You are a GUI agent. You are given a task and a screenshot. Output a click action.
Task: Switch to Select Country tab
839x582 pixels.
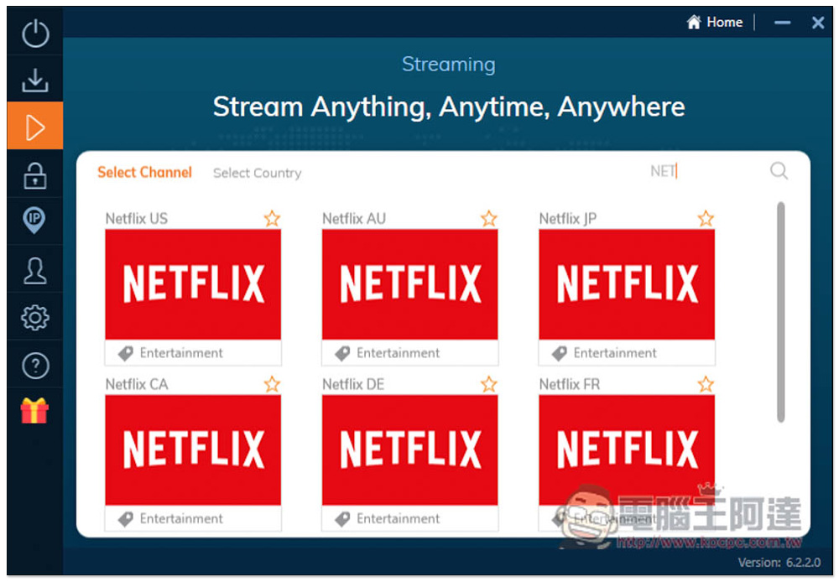tap(258, 173)
